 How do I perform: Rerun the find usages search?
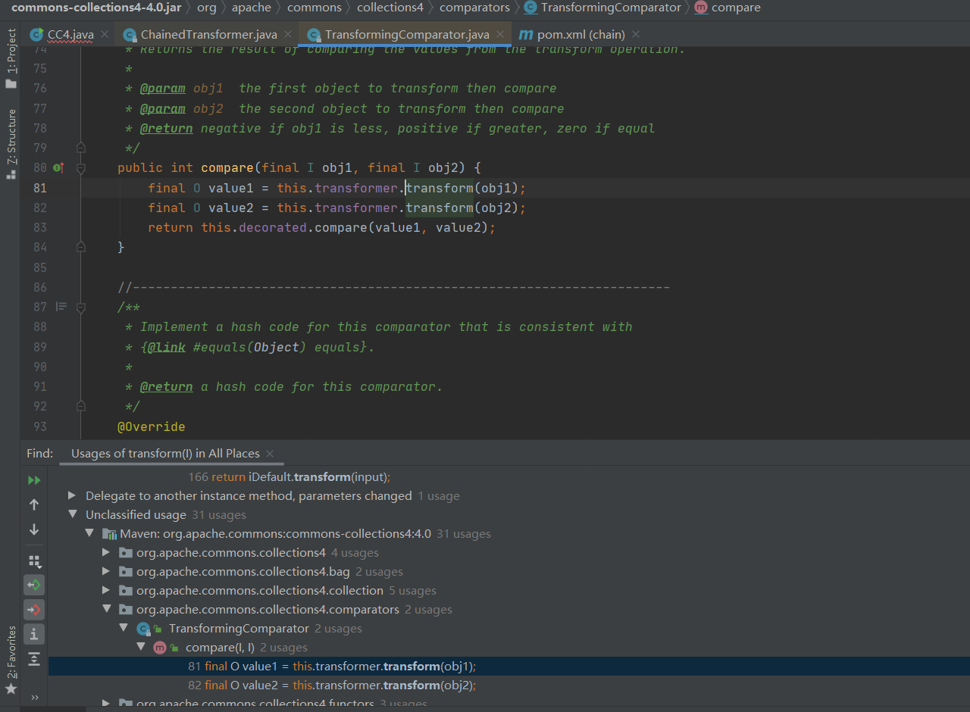click(x=34, y=480)
